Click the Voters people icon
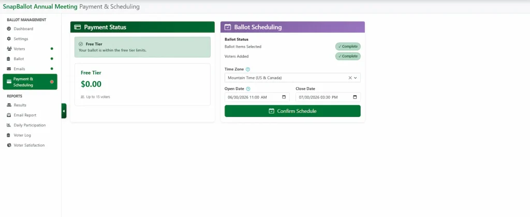The height and width of the screenshot is (217, 530). pos(9,49)
